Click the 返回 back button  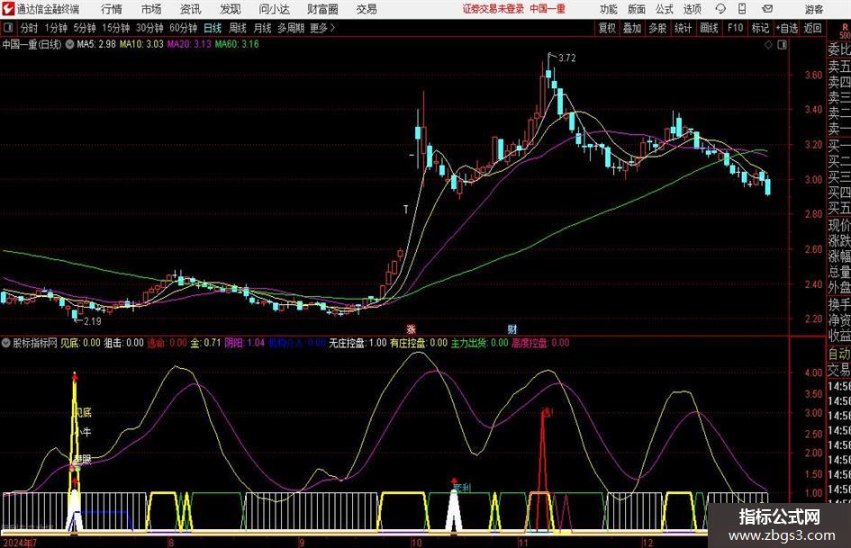[x=812, y=28]
